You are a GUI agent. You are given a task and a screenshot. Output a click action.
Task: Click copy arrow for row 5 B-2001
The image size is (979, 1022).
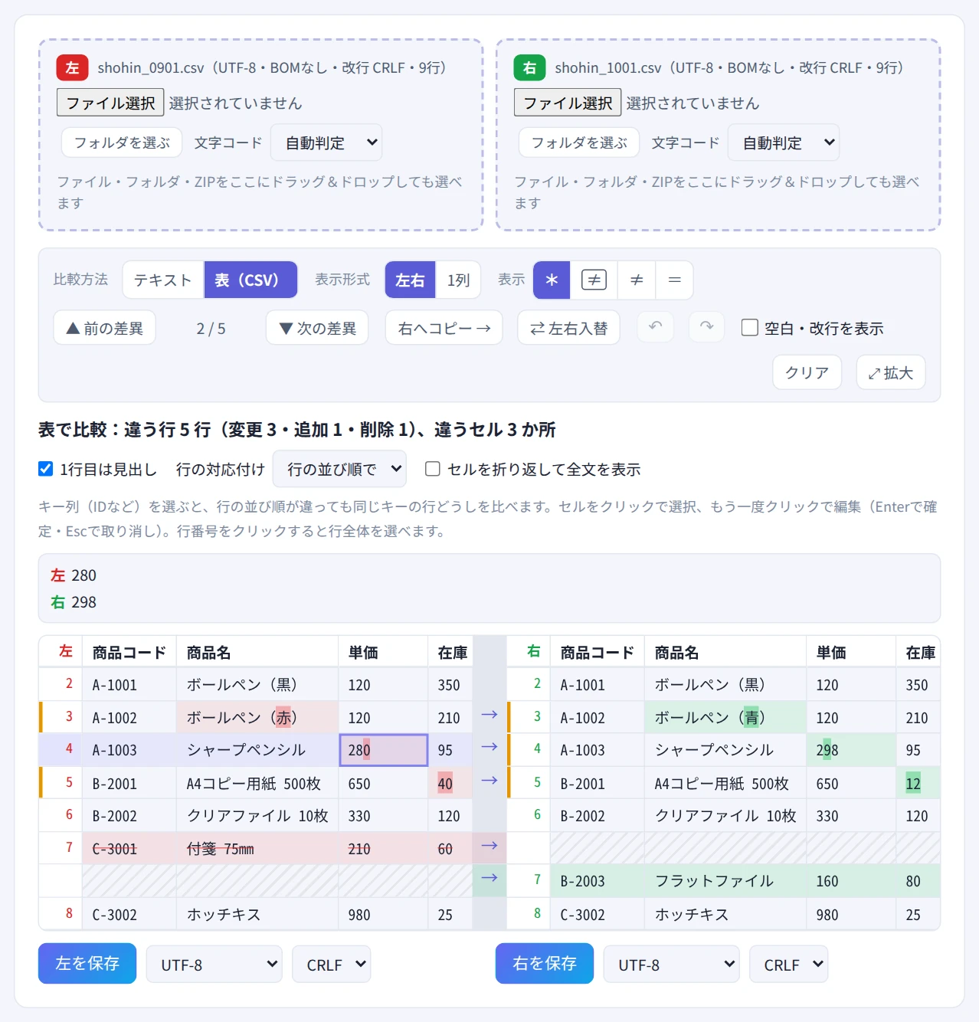[x=489, y=781]
